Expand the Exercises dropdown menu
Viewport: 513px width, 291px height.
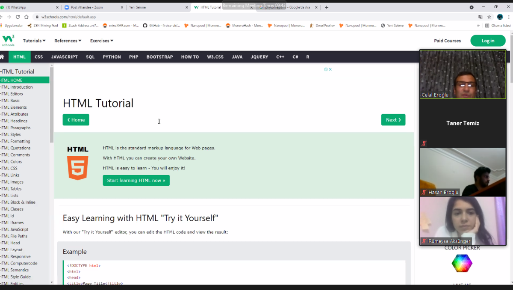102,41
